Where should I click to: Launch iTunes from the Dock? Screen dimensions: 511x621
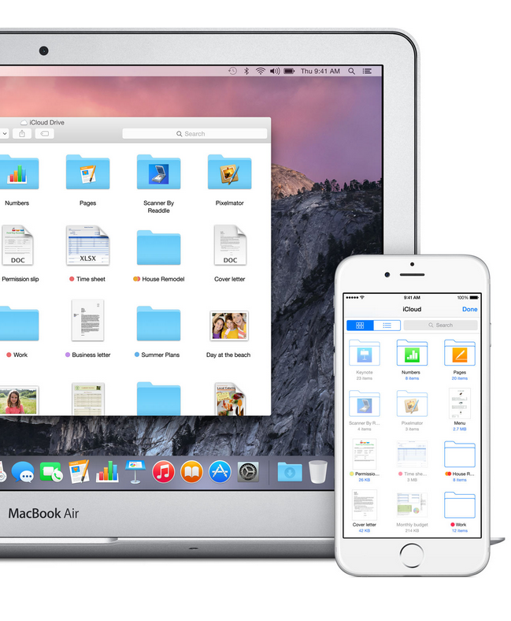coord(163,472)
